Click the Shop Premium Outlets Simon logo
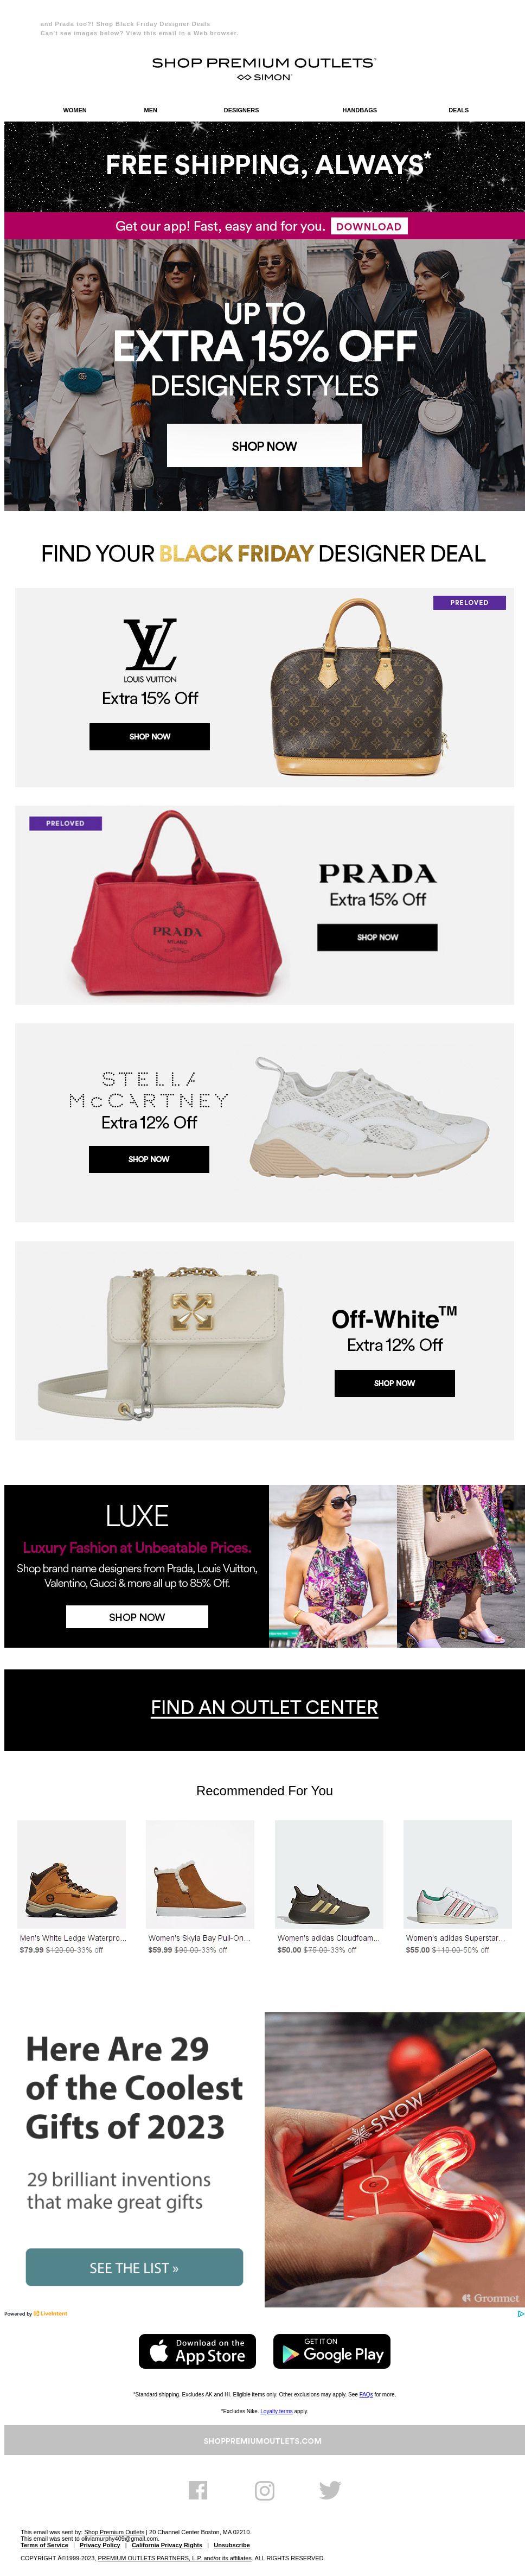This screenshot has width=525, height=2576. click(264, 68)
